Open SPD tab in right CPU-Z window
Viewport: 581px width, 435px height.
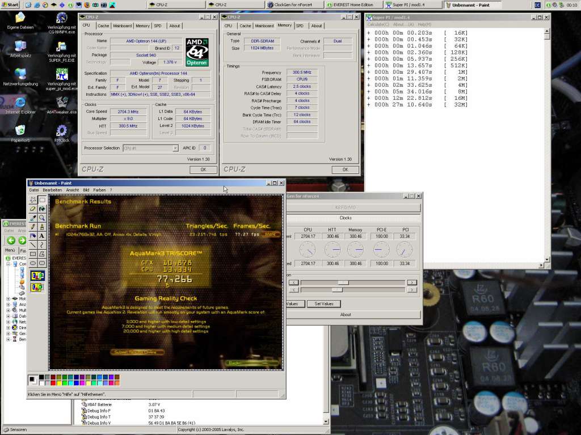[300, 26]
